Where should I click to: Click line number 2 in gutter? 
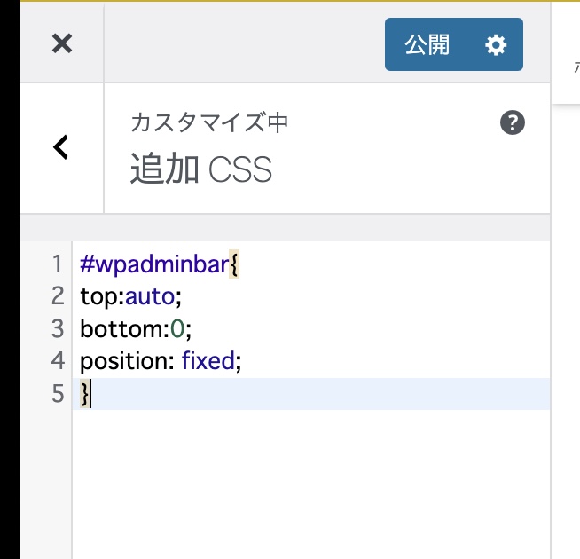coord(58,296)
